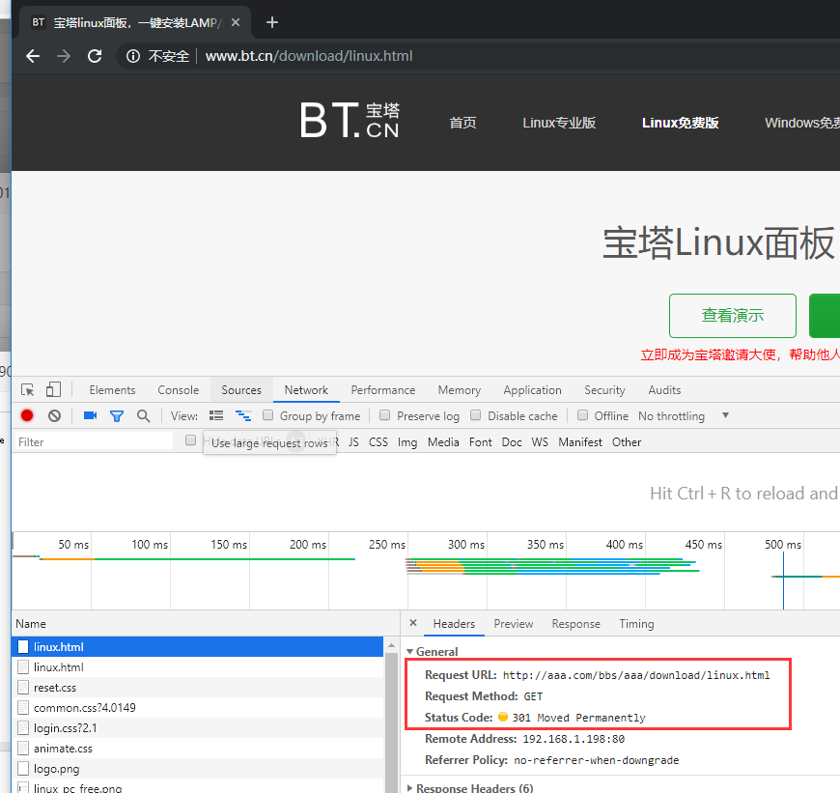Click the network Filter input field
This screenshot has height=793, width=840.
[94, 441]
